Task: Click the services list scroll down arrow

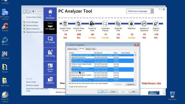Action: [135, 81]
